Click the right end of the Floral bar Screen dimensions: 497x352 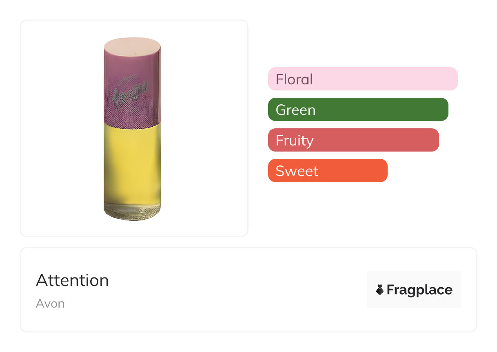pos(451,79)
